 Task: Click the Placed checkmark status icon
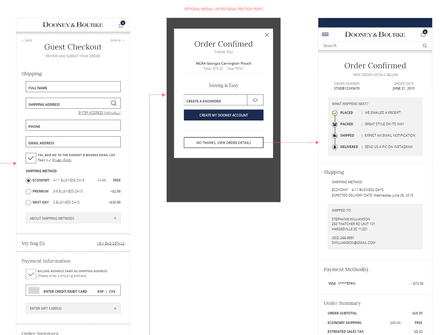click(x=335, y=113)
